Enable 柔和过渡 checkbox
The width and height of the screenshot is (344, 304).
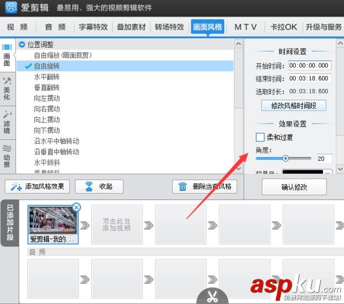pos(260,137)
